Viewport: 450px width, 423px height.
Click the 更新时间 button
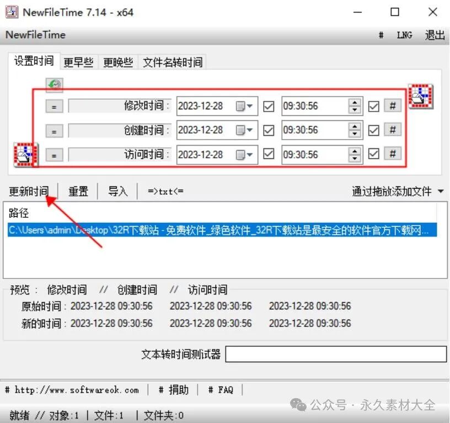29,191
